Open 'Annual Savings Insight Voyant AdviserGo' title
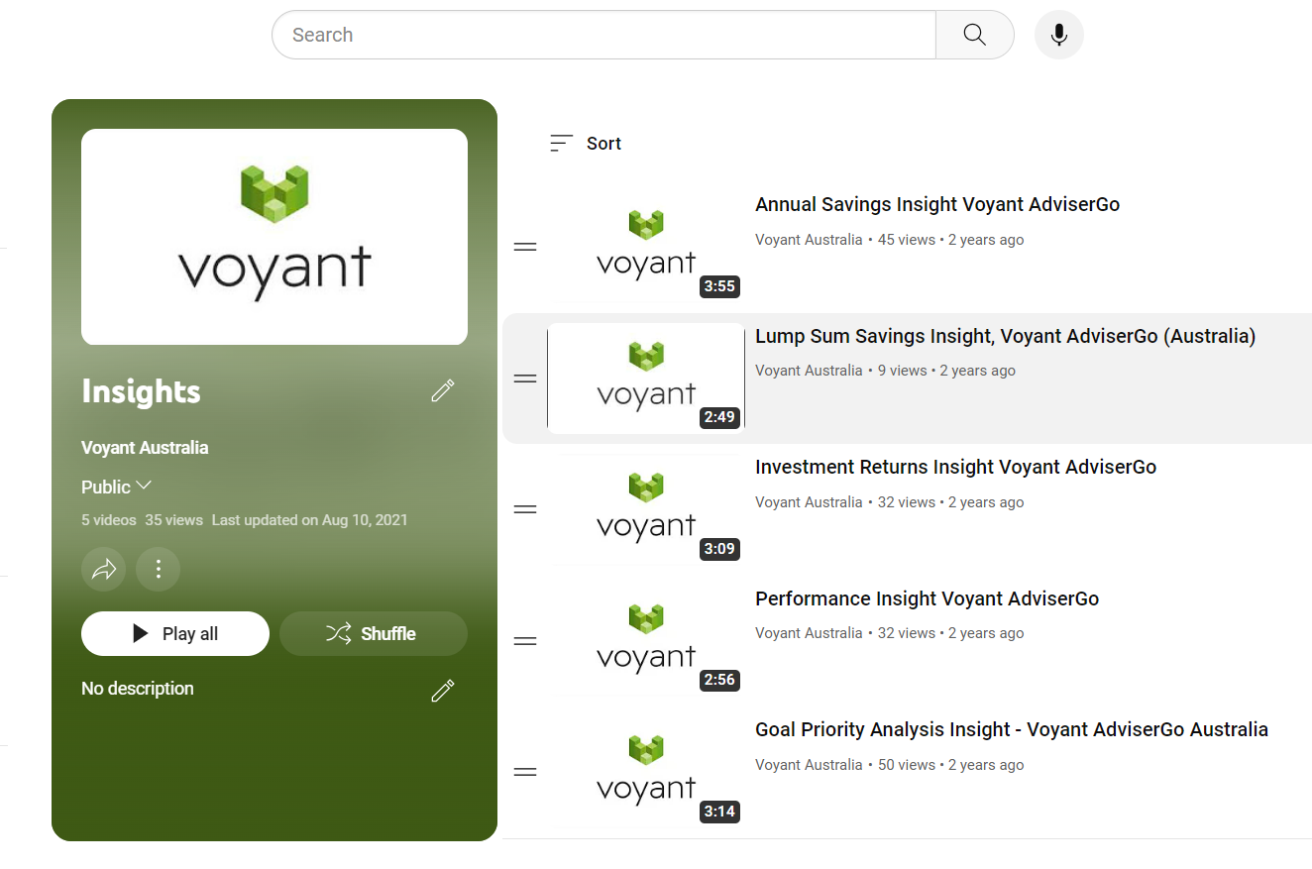This screenshot has width=1312, height=869. (x=937, y=205)
